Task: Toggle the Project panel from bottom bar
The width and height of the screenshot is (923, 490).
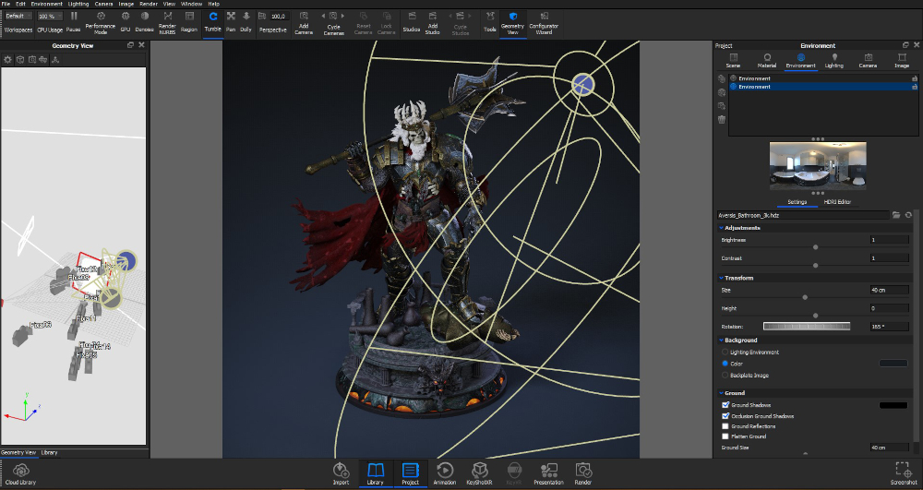Action: click(411, 474)
